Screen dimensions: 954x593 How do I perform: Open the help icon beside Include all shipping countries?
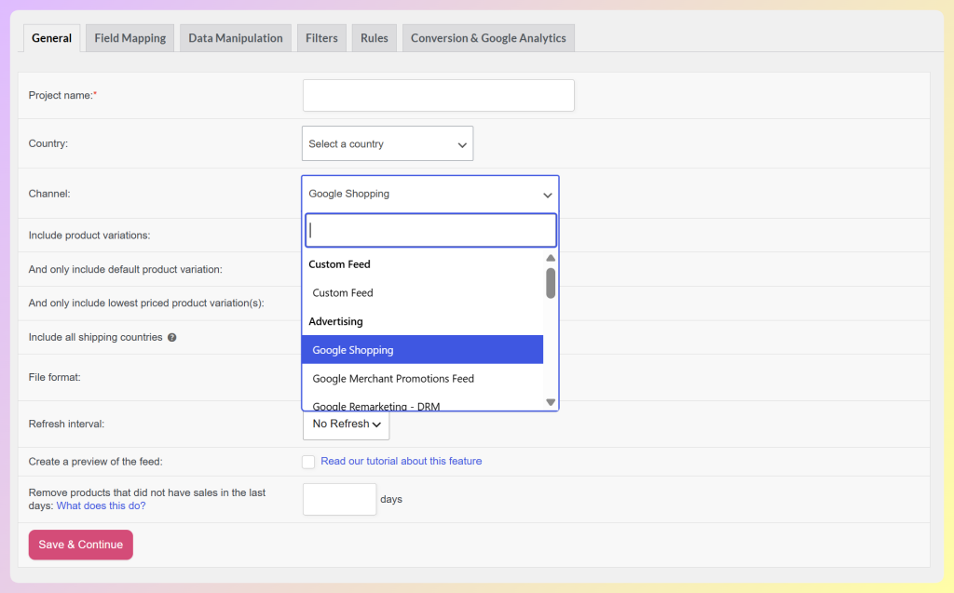click(x=172, y=338)
